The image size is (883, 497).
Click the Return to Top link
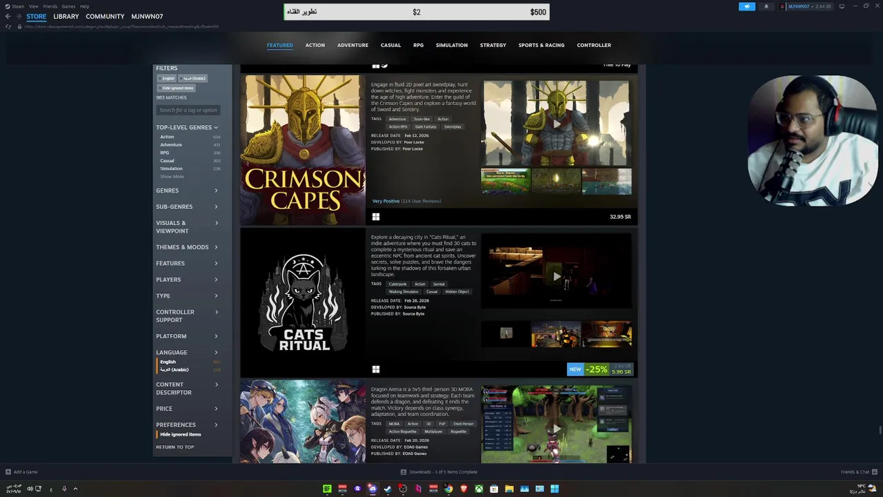tap(175, 447)
